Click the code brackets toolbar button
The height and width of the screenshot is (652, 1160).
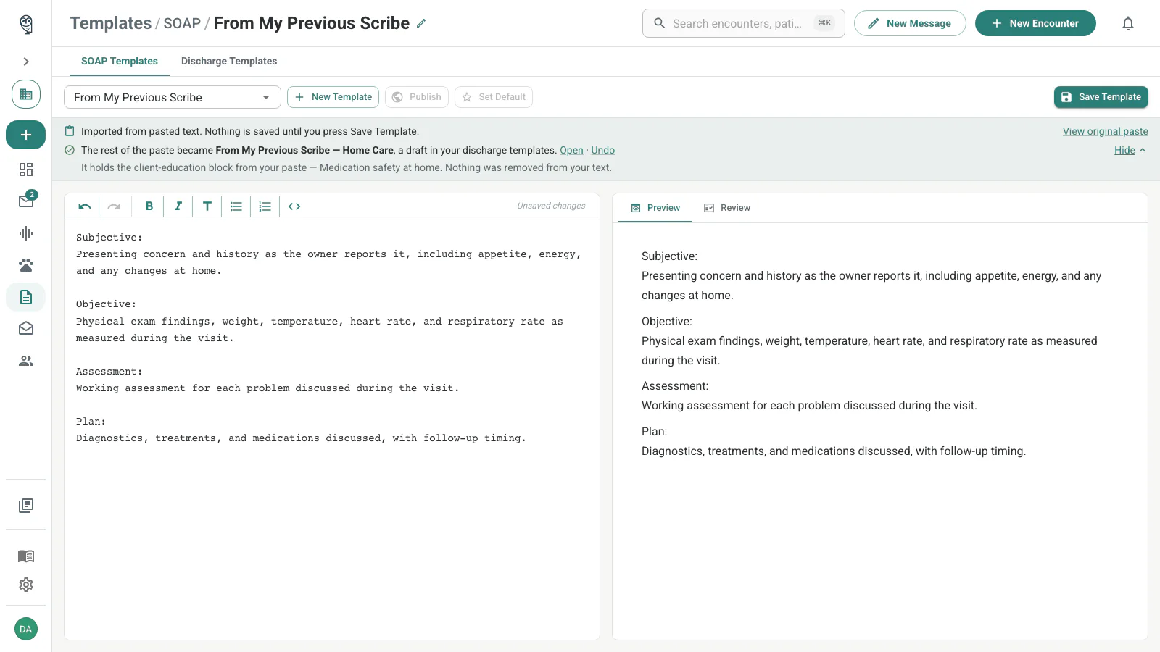[294, 206]
